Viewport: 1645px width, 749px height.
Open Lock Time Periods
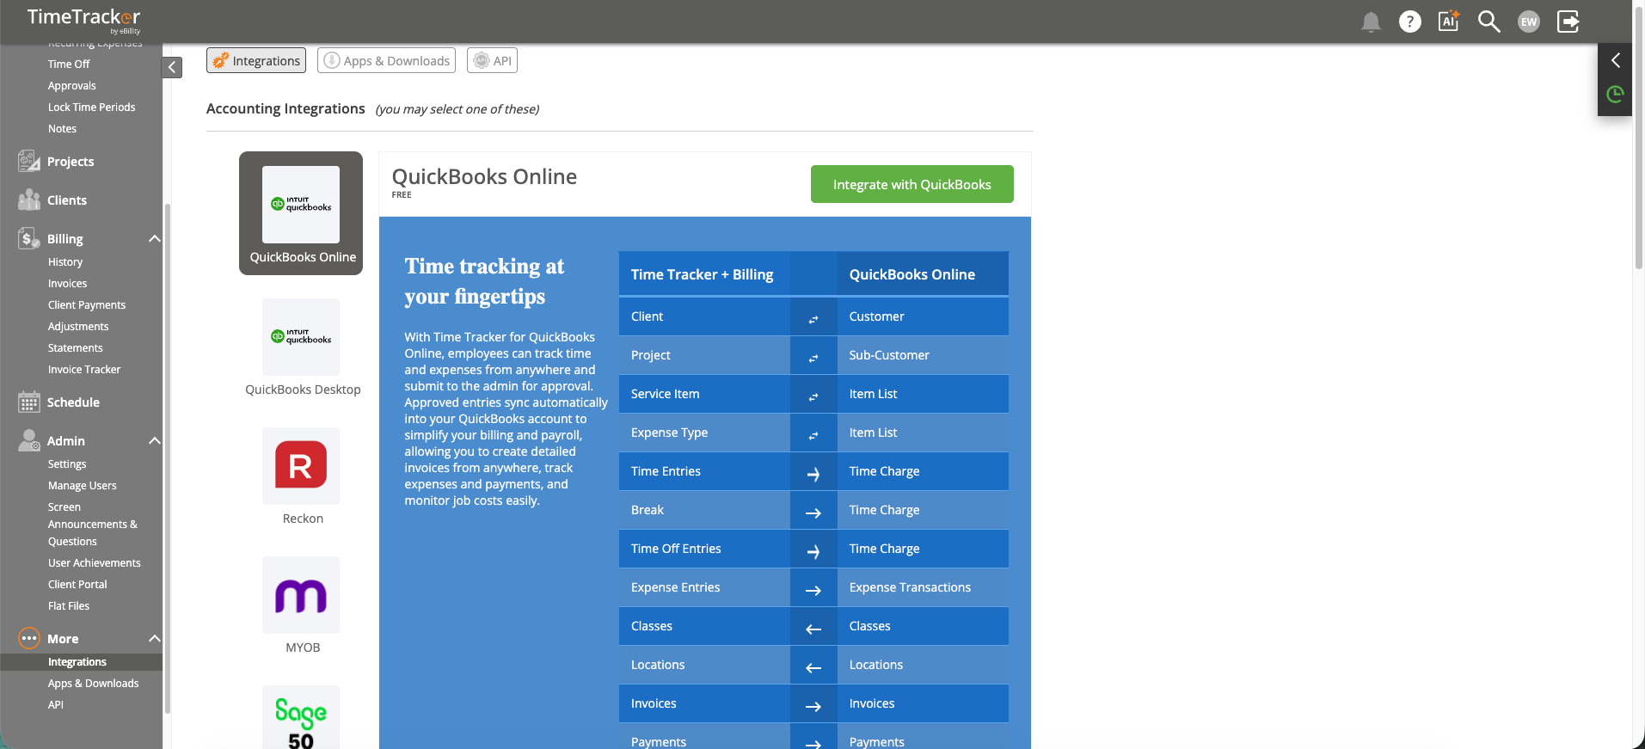[92, 107]
